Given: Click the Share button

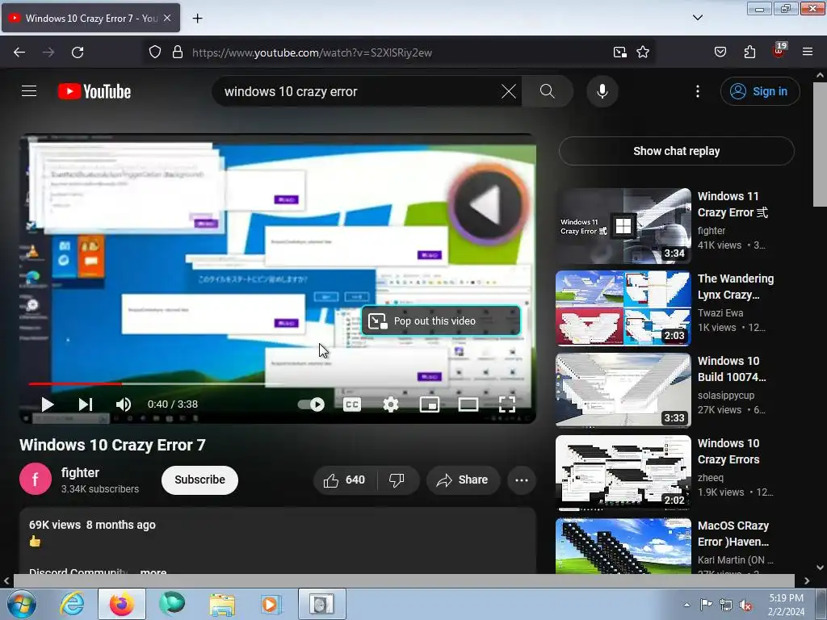Looking at the screenshot, I should pyautogui.click(x=463, y=480).
